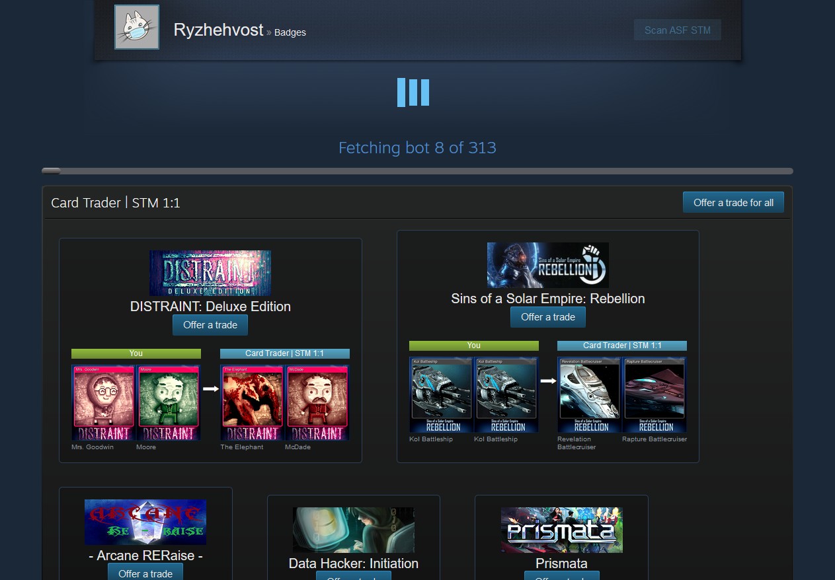Viewport: 835px width, 580px height.
Task: Select the Mrs. Goodwin trading card
Action: pyautogui.click(x=103, y=402)
